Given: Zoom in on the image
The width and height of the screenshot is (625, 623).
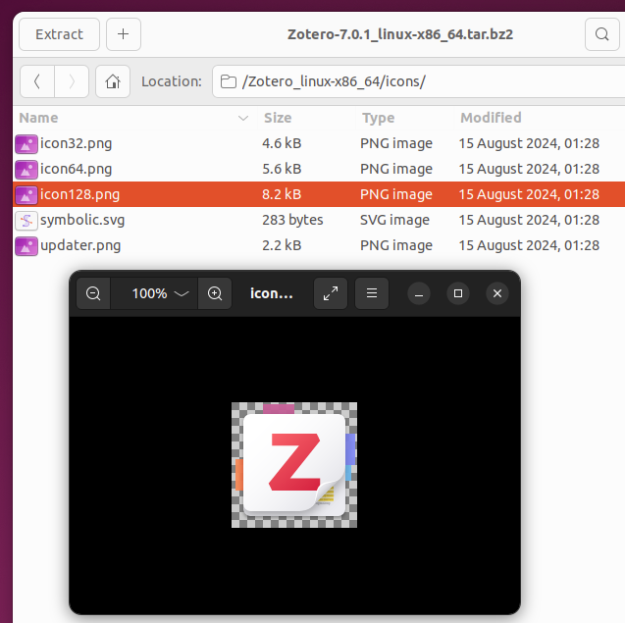Looking at the screenshot, I should click(x=215, y=293).
